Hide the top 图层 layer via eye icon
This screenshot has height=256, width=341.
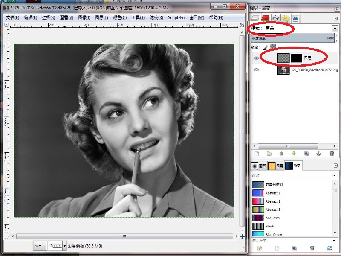point(257,58)
